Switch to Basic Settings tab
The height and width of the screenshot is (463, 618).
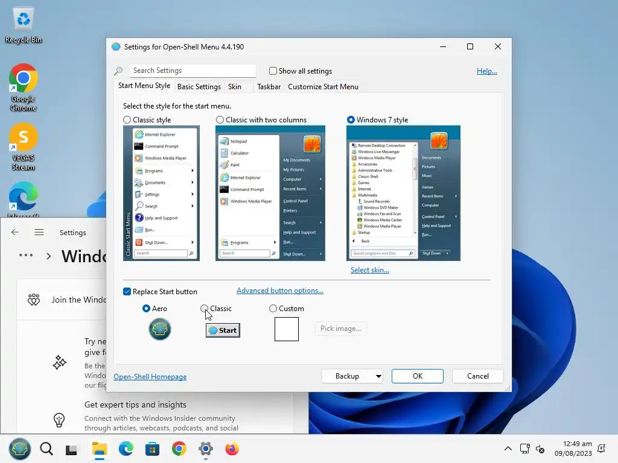click(199, 87)
